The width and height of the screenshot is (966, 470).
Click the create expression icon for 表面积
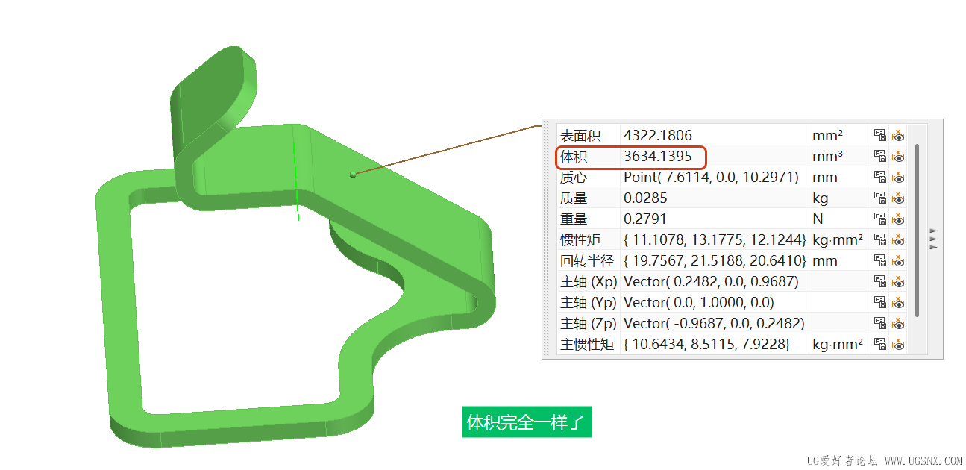pyautogui.click(x=881, y=135)
